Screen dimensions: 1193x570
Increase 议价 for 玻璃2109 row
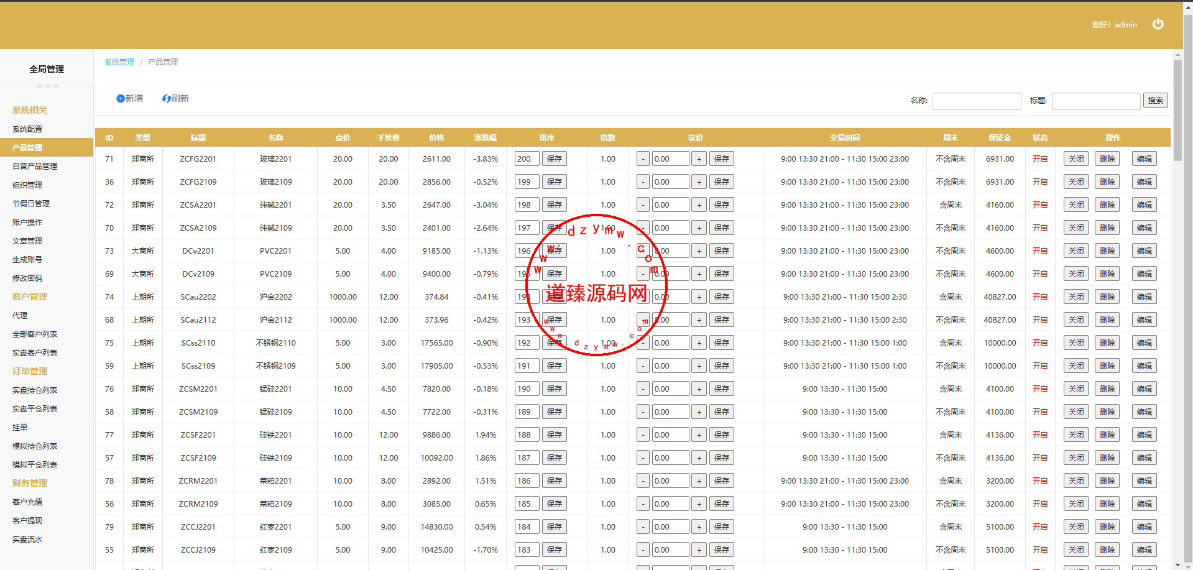pyautogui.click(x=699, y=182)
